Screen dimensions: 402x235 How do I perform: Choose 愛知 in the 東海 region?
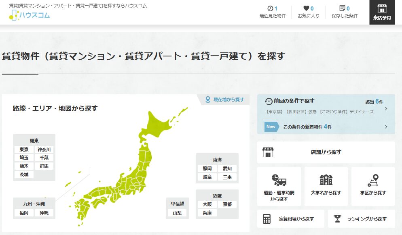[228, 168]
